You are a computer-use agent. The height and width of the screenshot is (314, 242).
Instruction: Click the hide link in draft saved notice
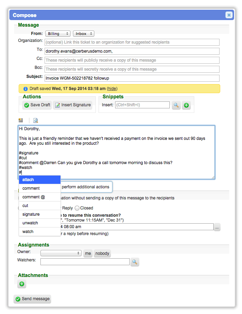pyautogui.click(x=112, y=89)
